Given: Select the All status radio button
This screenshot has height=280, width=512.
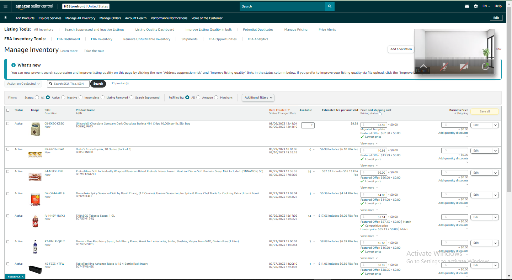Looking at the screenshot, I should pos(37,97).
